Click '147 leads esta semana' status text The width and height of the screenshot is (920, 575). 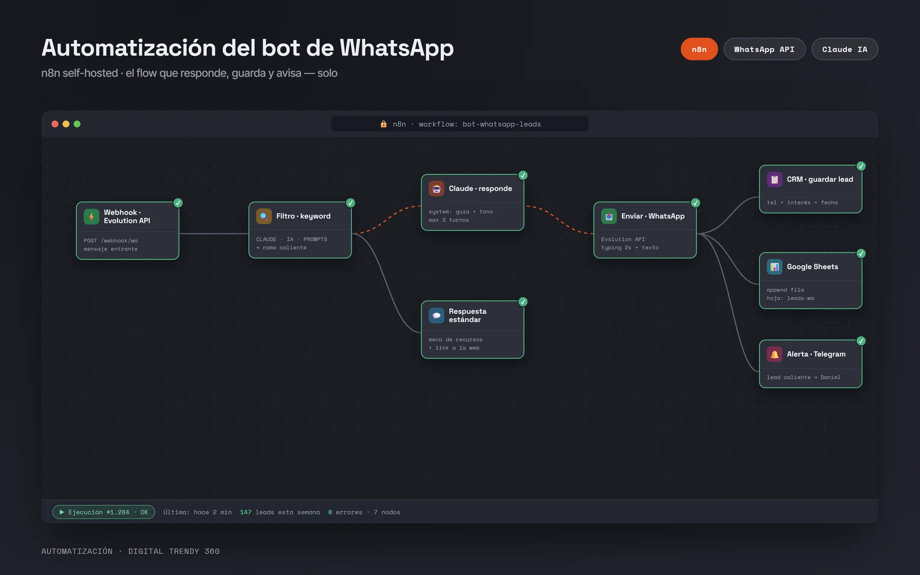(x=280, y=512)
